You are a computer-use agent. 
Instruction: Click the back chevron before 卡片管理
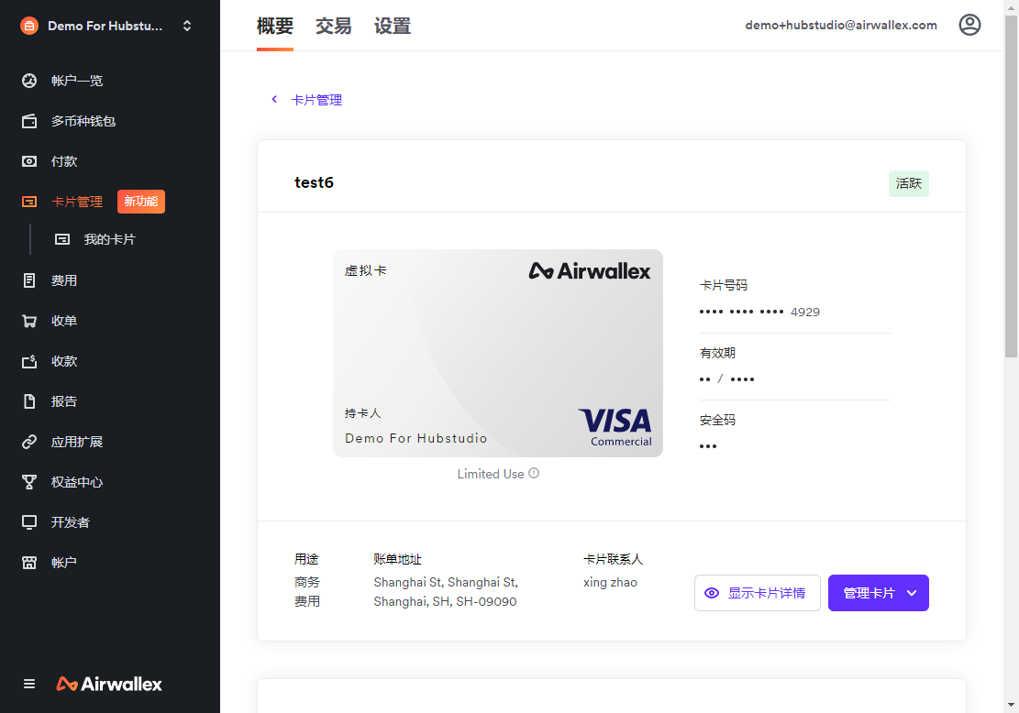point(274,99)
